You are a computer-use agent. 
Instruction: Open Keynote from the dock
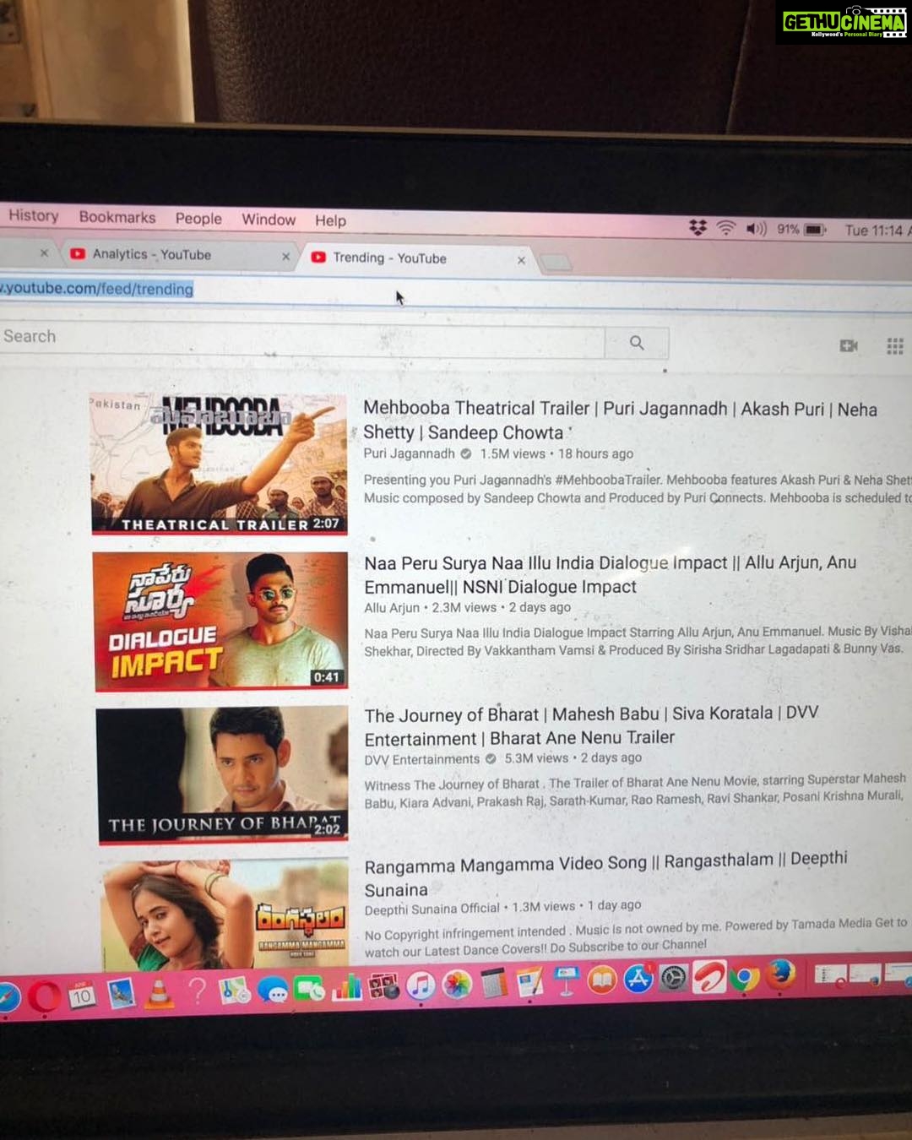(565, 982)
